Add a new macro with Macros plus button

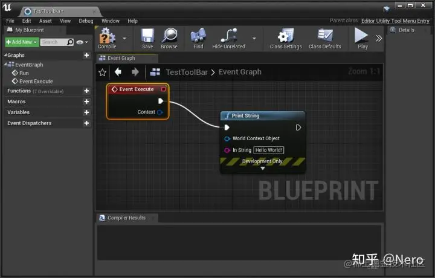[86, 102]
